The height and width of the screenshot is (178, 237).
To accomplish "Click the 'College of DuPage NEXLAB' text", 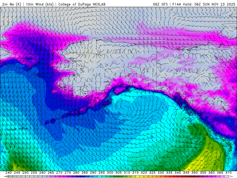I will (82, 4).
